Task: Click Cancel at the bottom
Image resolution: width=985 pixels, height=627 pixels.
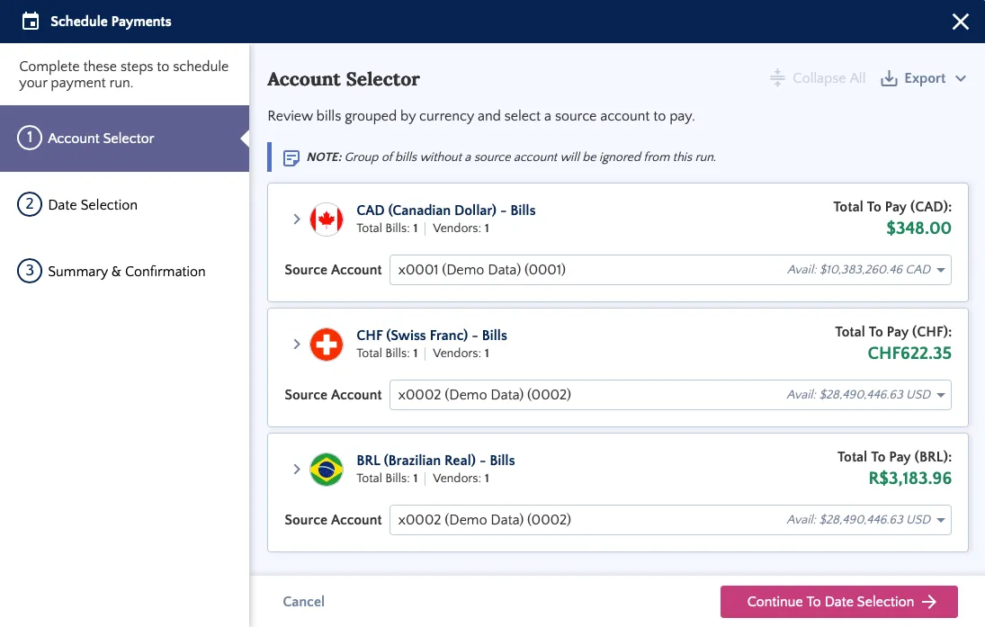Action: (x=303, y=601)
